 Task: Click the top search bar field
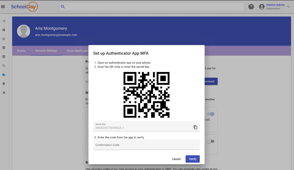[x=152, y=7]
